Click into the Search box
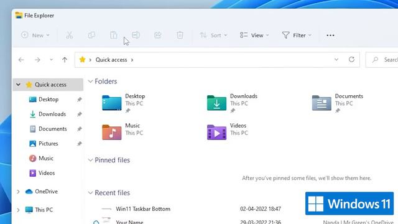Viewport: 398px width, 224px height. point(382,60)
